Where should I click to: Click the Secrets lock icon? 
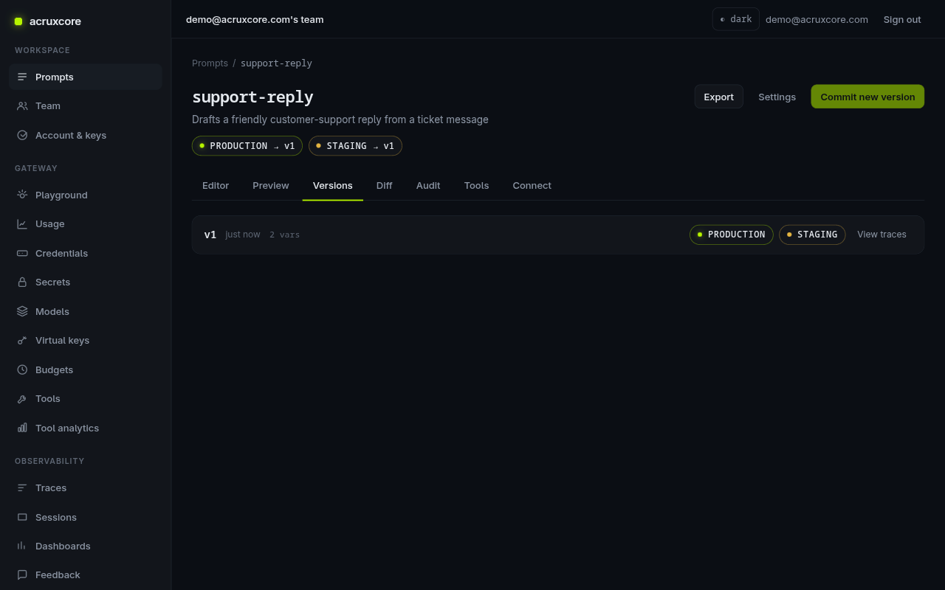pos(22,282)
